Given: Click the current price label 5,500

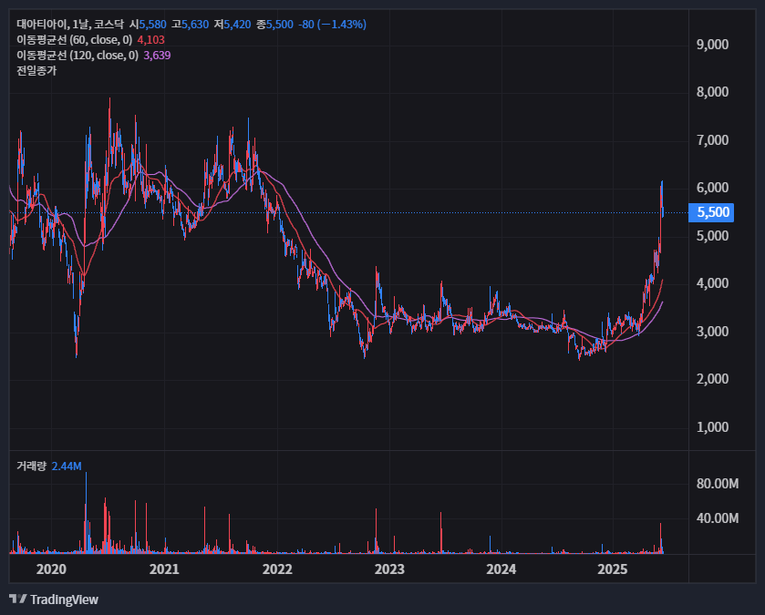Looking at the screenshot, I should [x=711, y=212].
